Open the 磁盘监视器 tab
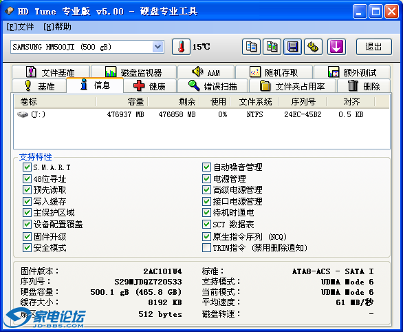The image size is (403, 332). pyautogui.click(x=133, y=72)
